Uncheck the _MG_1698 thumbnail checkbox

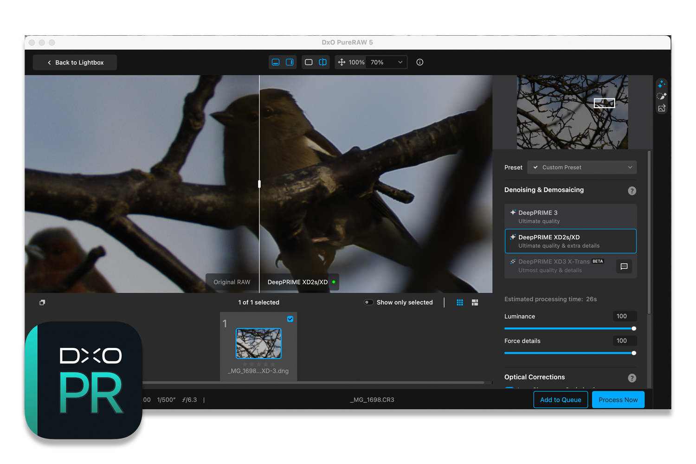(290, 319)
